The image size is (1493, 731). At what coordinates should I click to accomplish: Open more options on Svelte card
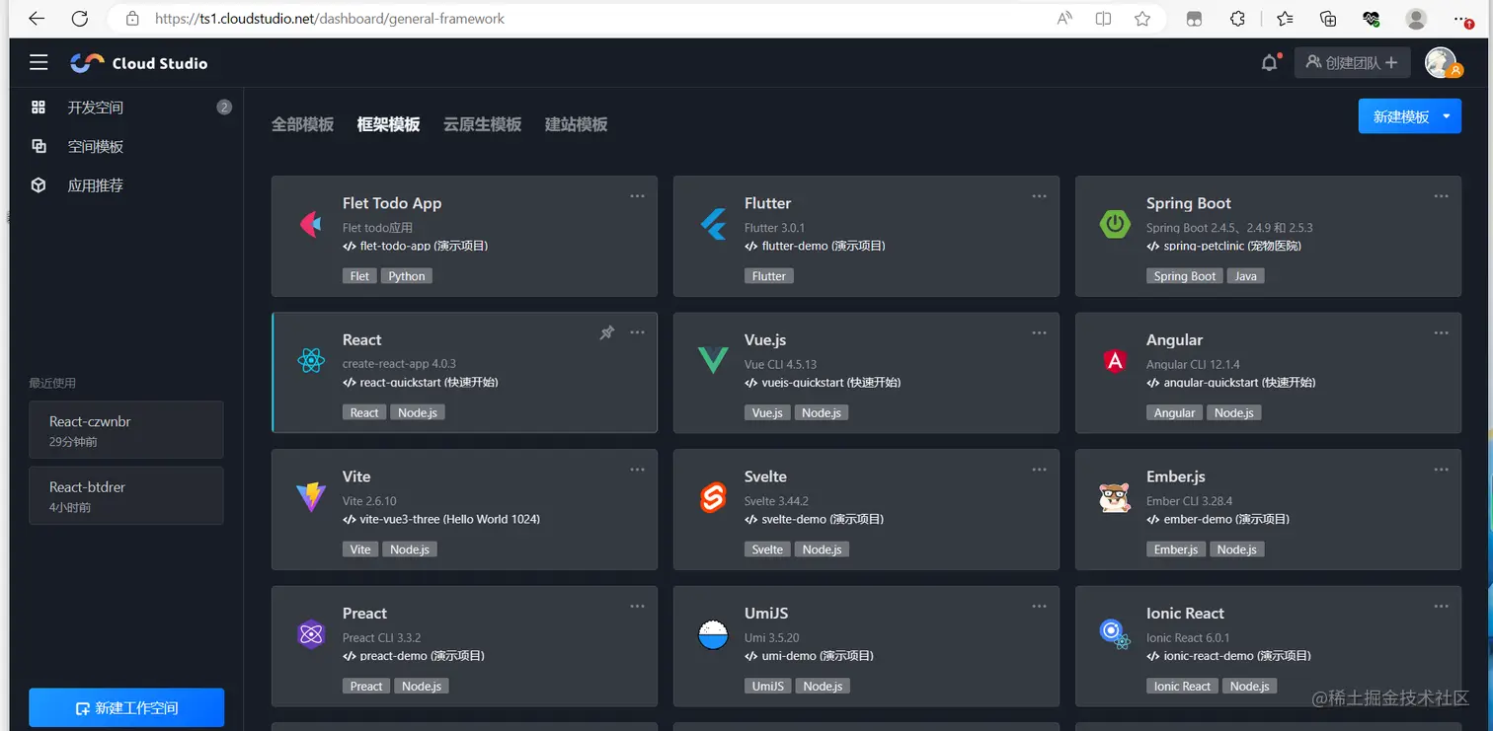[x=1040, y=470]
